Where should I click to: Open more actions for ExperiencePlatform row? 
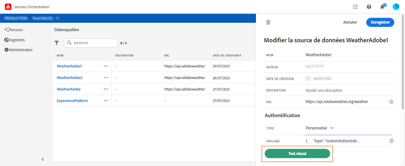coord(106,101)
